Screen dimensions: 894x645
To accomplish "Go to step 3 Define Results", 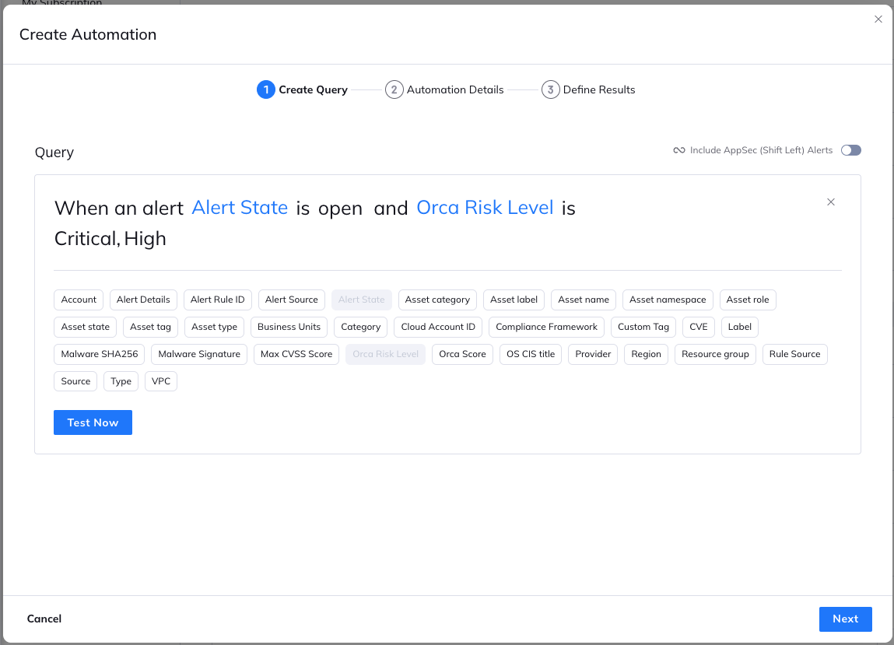I will pos(588,89).
